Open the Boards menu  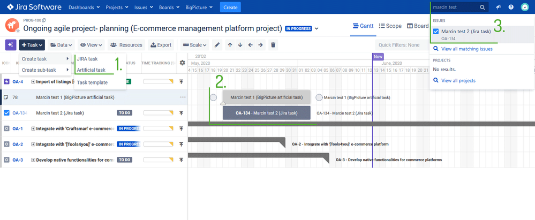[170, 7]
